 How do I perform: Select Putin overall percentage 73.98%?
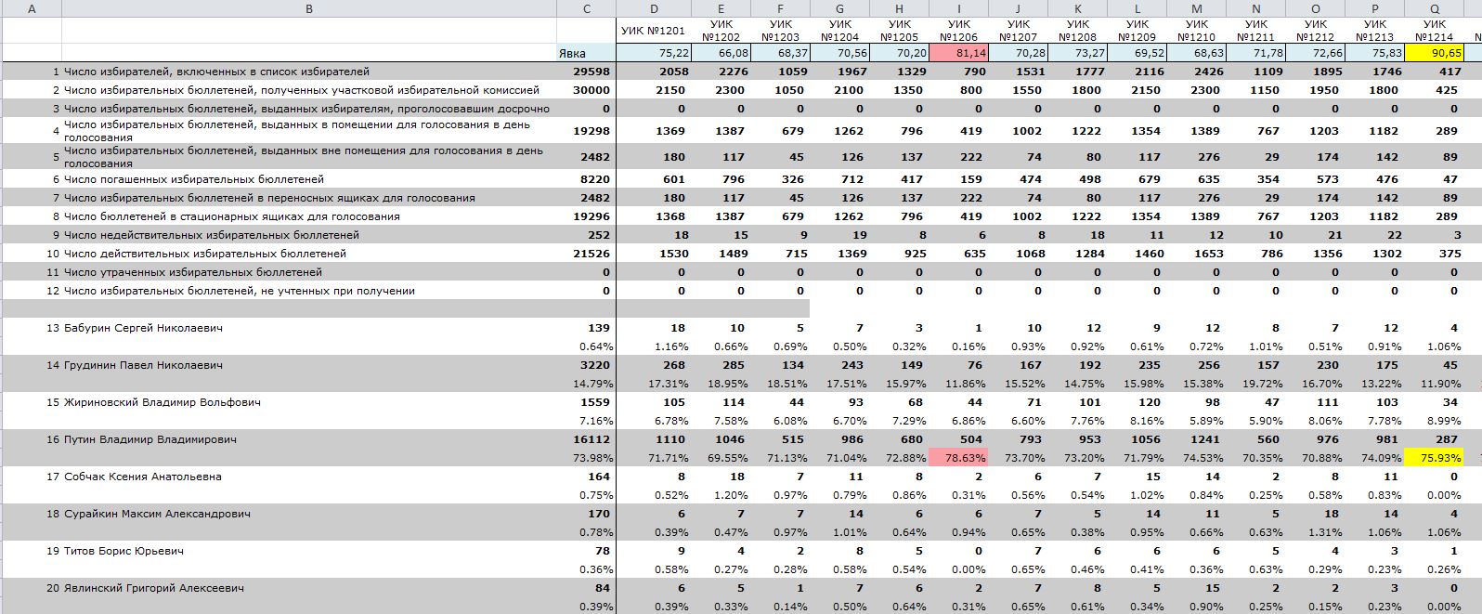click(x=586, y=458)
